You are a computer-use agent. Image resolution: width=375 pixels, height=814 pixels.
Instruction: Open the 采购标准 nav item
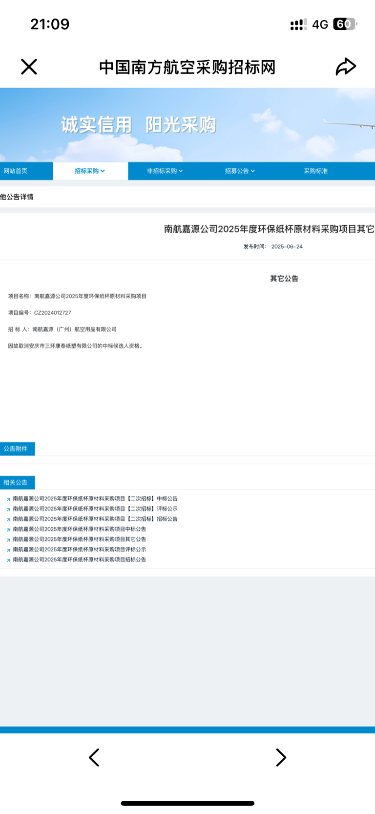click(316, 171)
